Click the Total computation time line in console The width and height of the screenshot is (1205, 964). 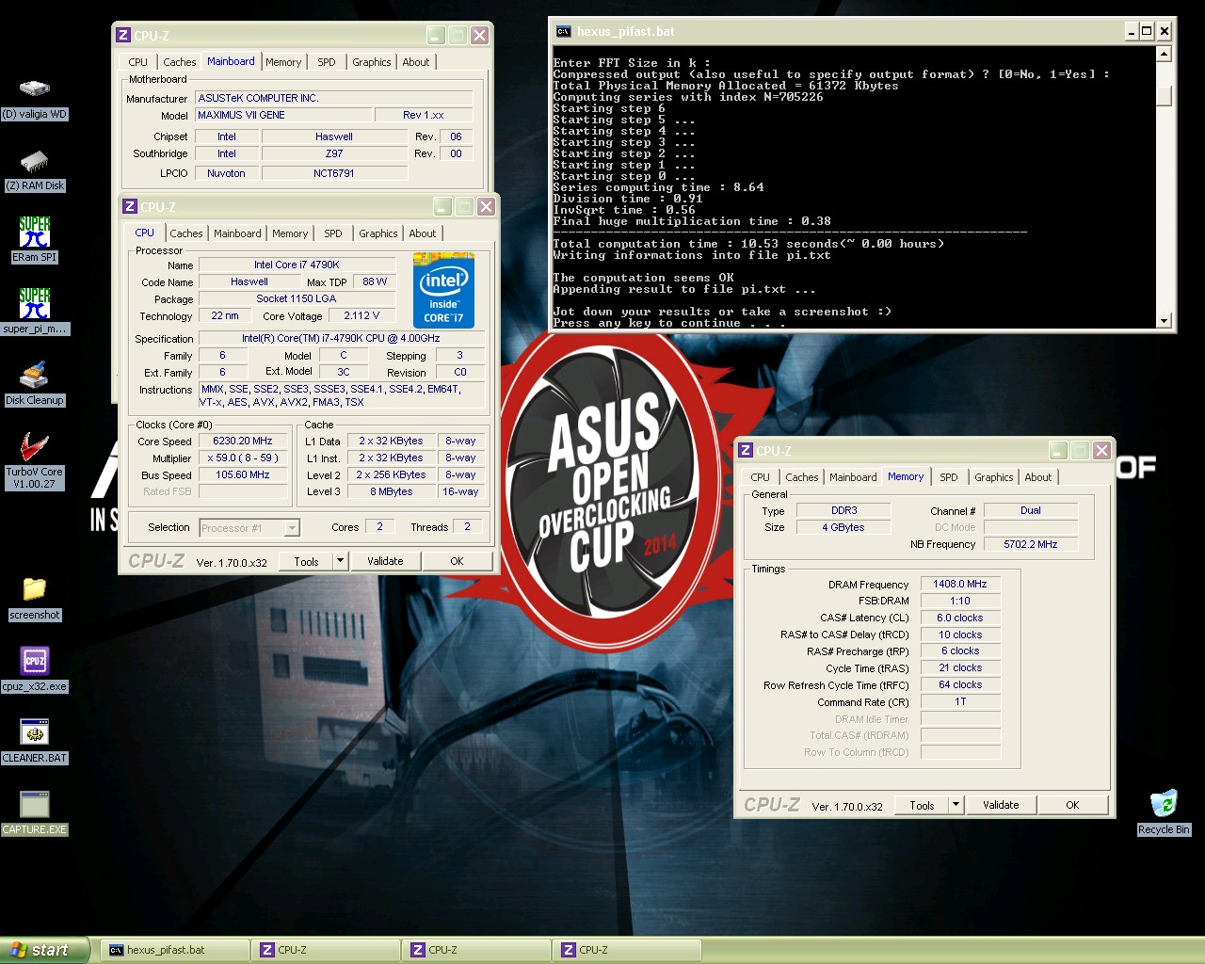(748, 244)
